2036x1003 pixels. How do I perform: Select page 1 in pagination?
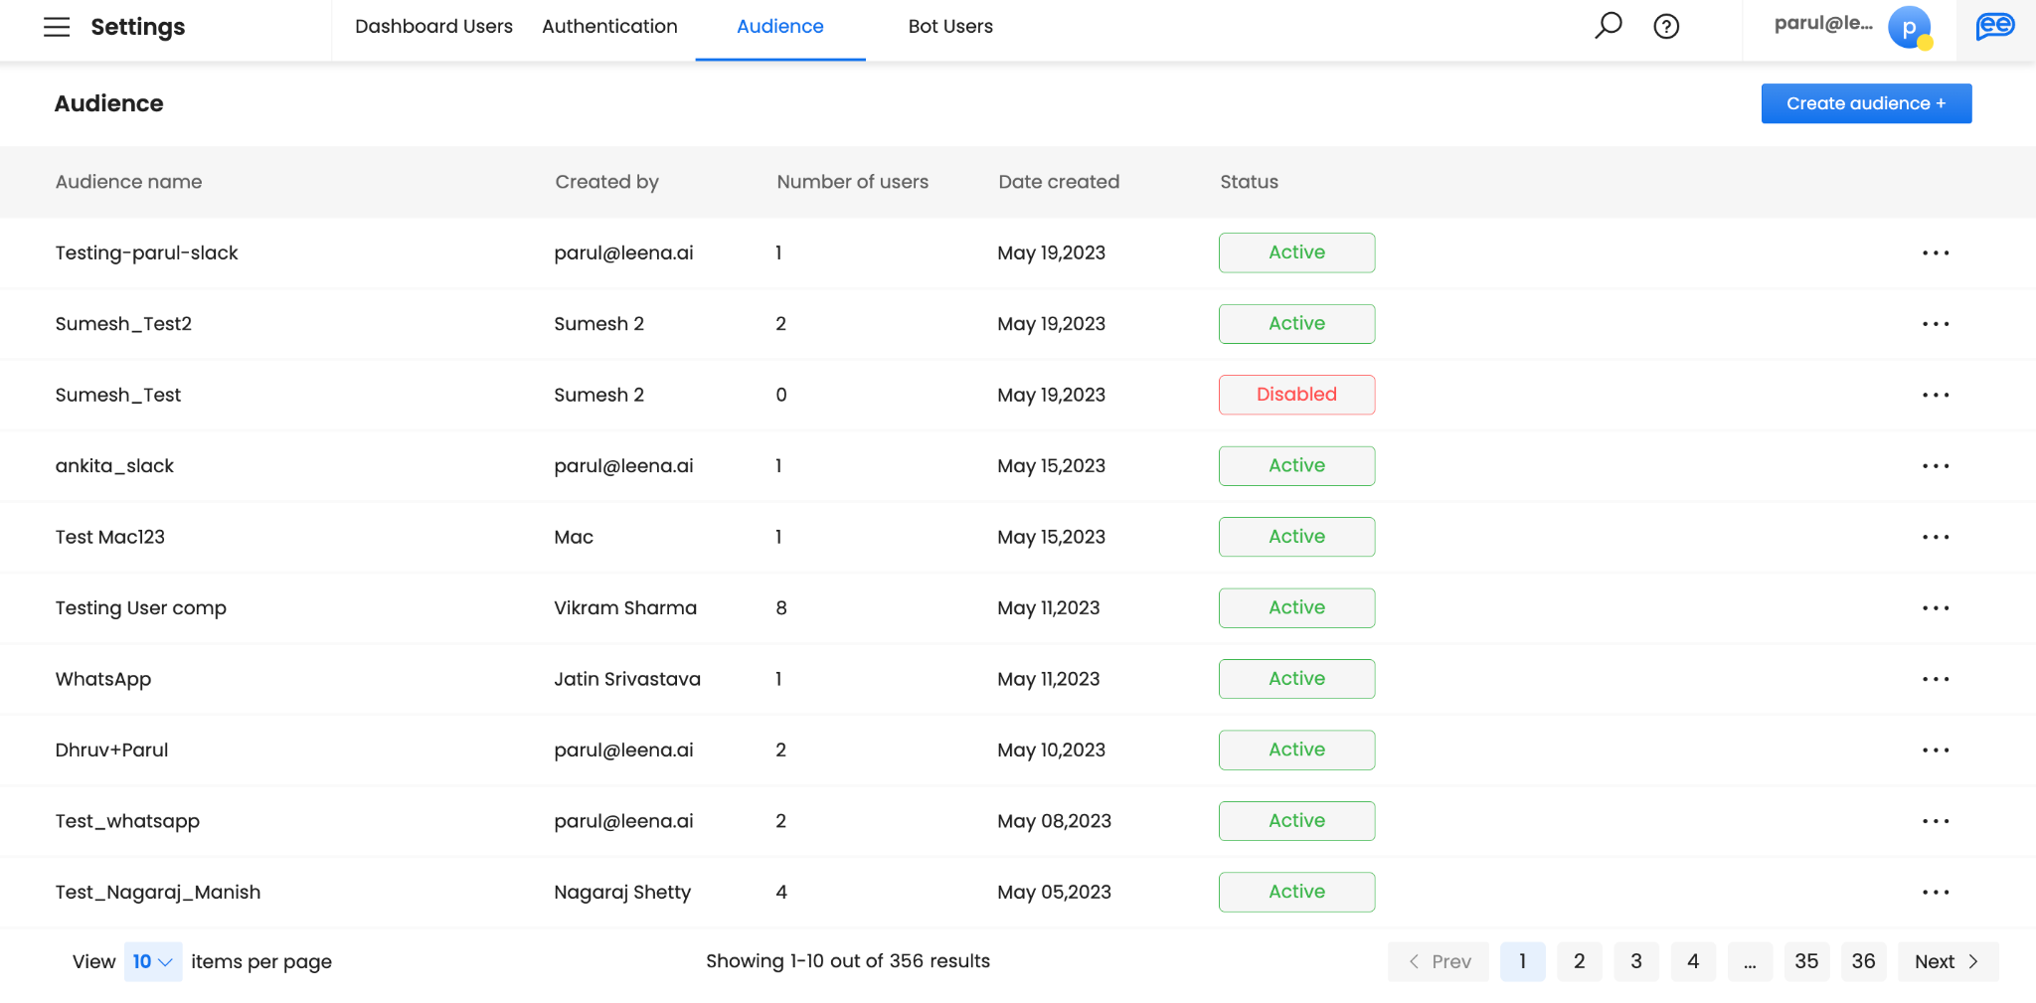pos(1522,961)
